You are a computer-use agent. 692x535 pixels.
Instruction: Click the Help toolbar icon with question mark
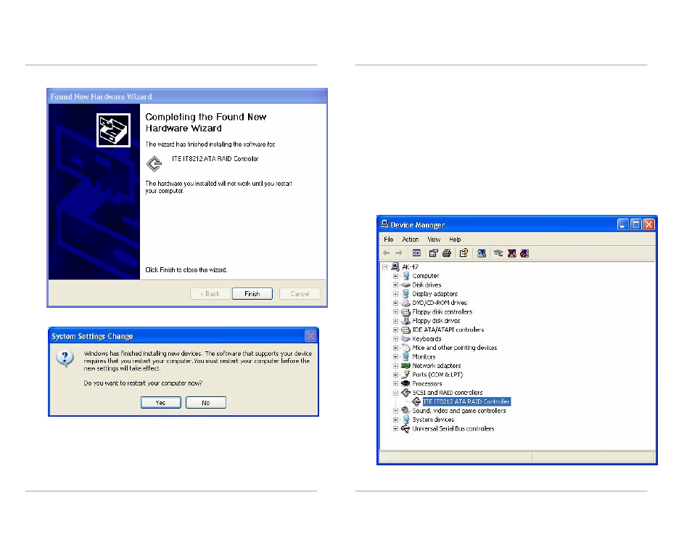click(x=464, y=253)
